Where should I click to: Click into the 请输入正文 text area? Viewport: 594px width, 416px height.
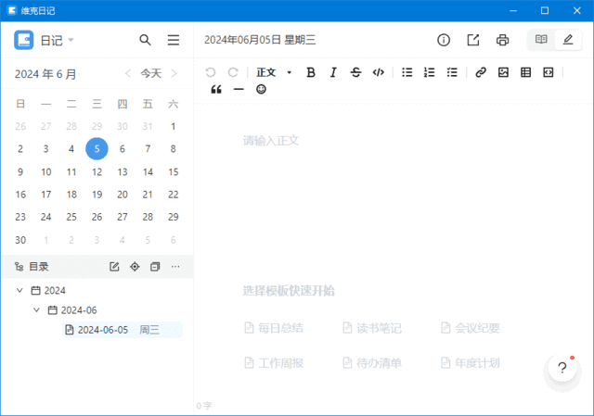tap(371, 185)
